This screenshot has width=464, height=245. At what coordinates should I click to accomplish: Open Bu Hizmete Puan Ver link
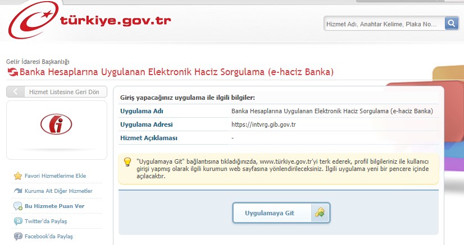click(x=54, y=206)
